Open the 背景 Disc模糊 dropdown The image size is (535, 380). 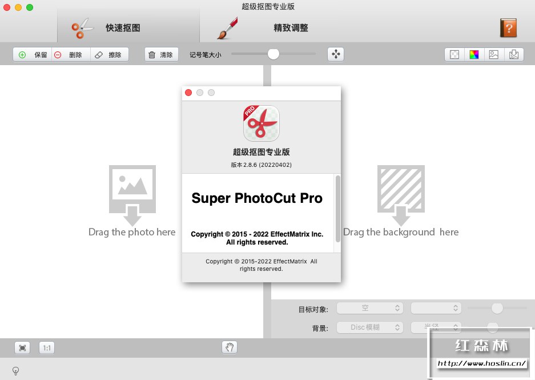click(x=370, y=327)
